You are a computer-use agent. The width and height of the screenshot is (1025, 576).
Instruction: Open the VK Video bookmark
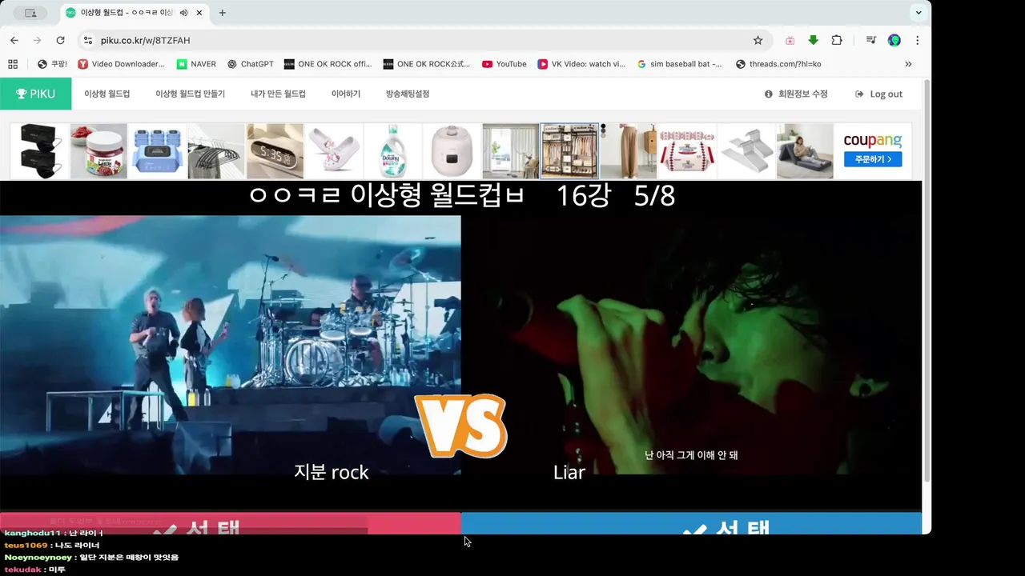[581, 64]
